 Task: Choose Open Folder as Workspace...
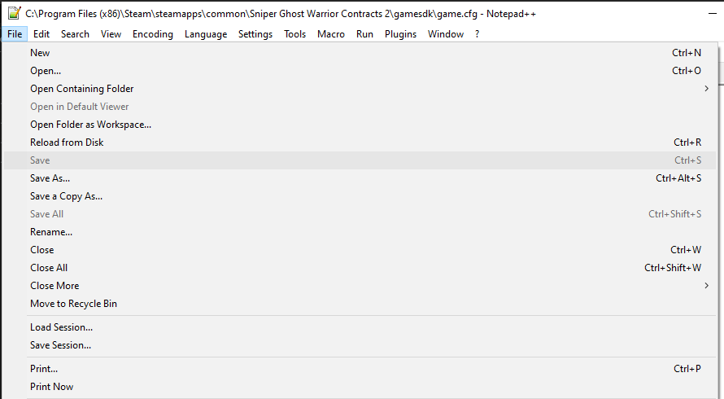coord(90,125)
